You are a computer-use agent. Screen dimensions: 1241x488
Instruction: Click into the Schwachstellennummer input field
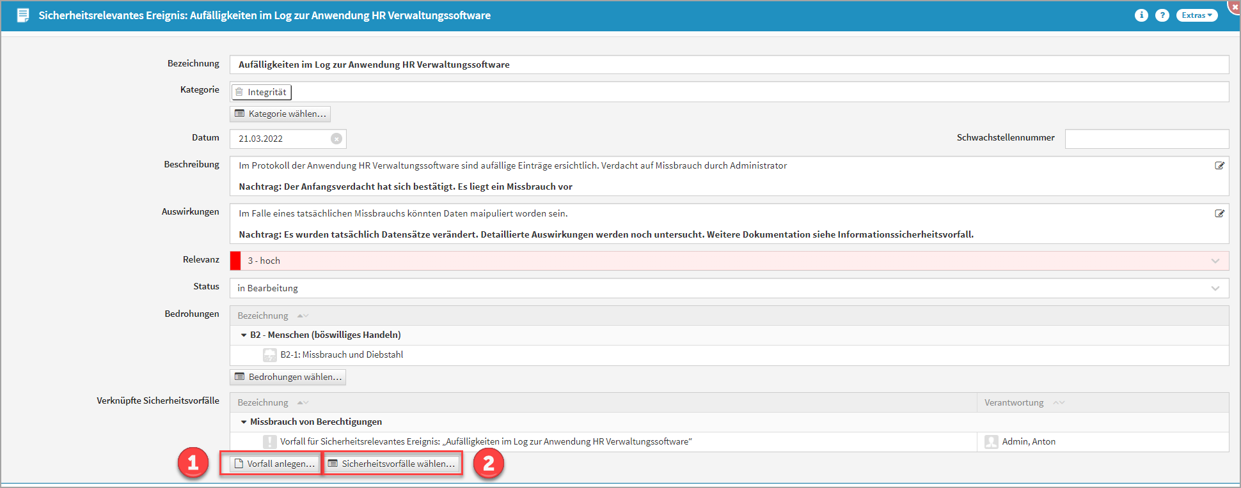(1146, 139)
